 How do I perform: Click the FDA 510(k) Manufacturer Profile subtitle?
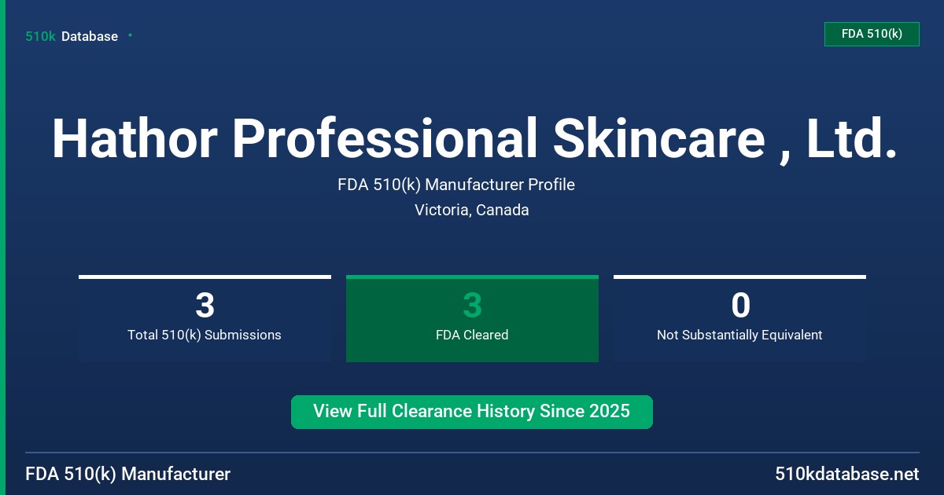click(456, 185)
